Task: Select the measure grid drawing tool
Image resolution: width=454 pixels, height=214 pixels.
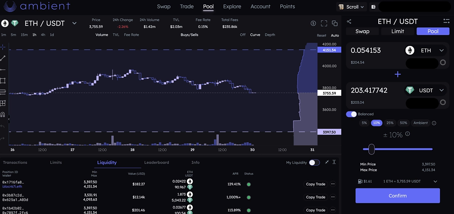Action: (3, 103)
